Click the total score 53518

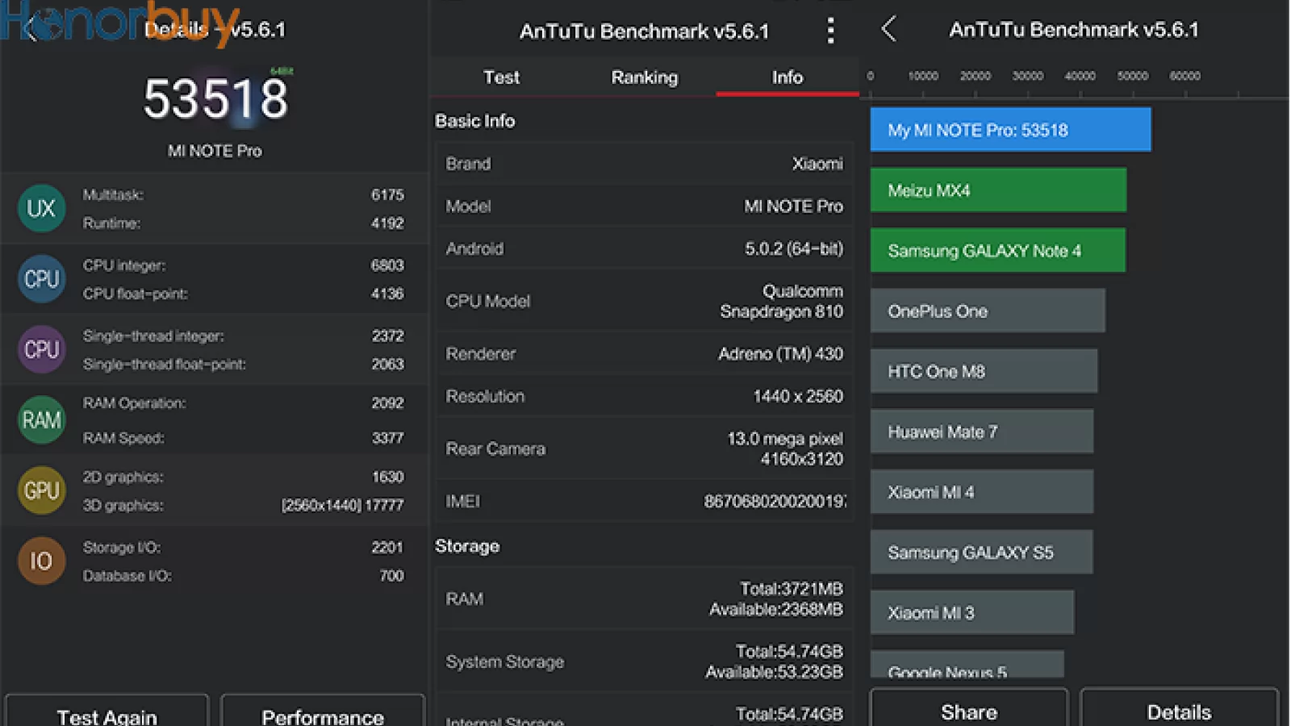click(215, 99)
